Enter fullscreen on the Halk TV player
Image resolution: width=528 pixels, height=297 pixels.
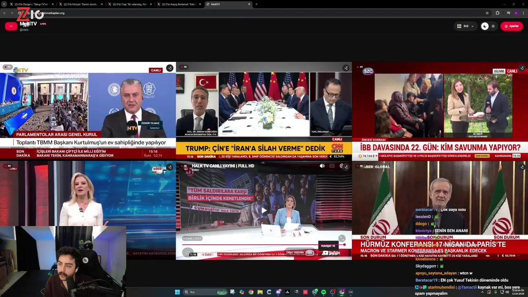pyautogui.click(x=342, y=238)
